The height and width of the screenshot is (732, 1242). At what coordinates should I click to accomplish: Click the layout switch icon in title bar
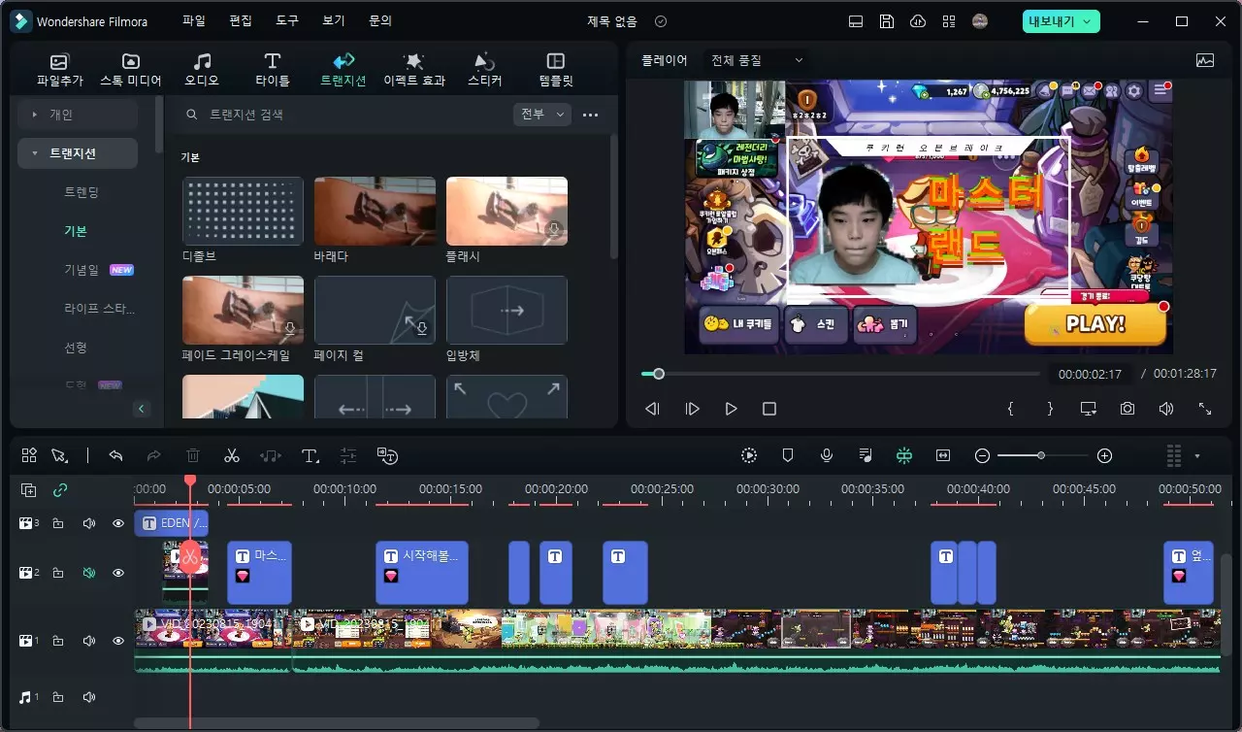tap(856, 21)
